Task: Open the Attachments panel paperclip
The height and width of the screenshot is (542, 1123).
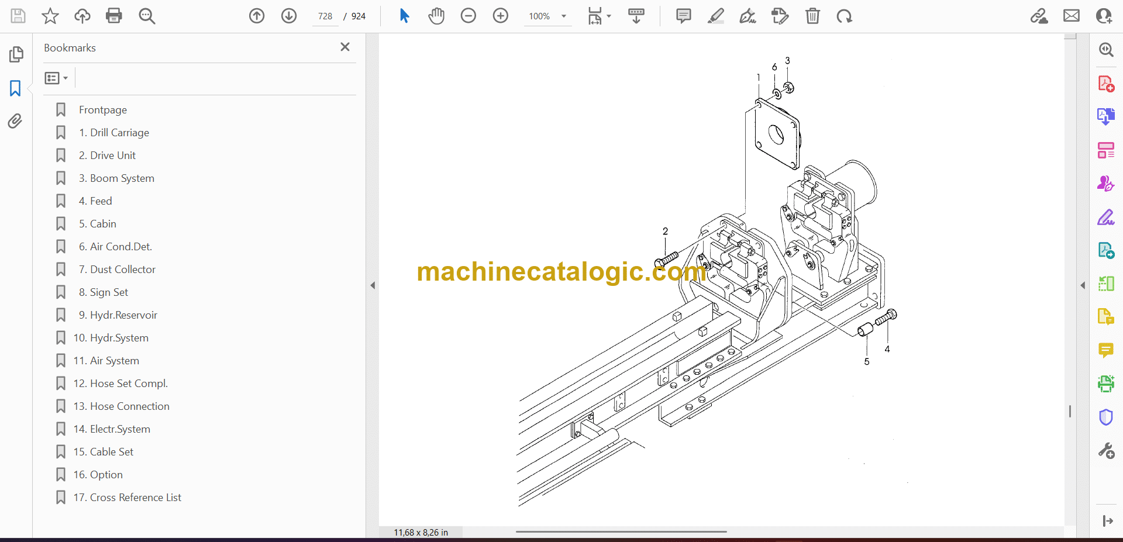Action: (x=15, y=121)
